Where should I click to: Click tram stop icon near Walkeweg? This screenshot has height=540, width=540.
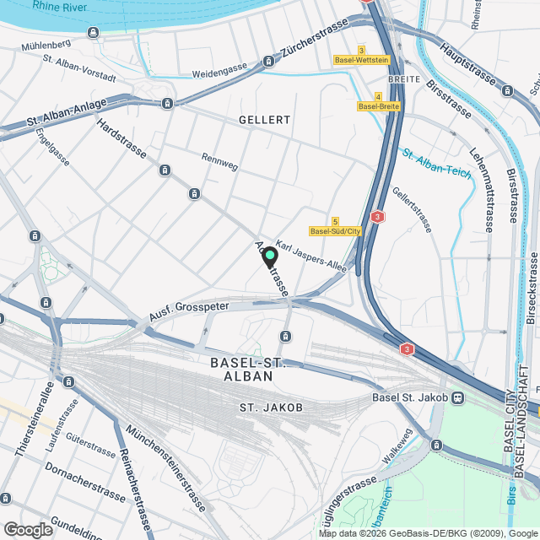(x=437, y=445)
